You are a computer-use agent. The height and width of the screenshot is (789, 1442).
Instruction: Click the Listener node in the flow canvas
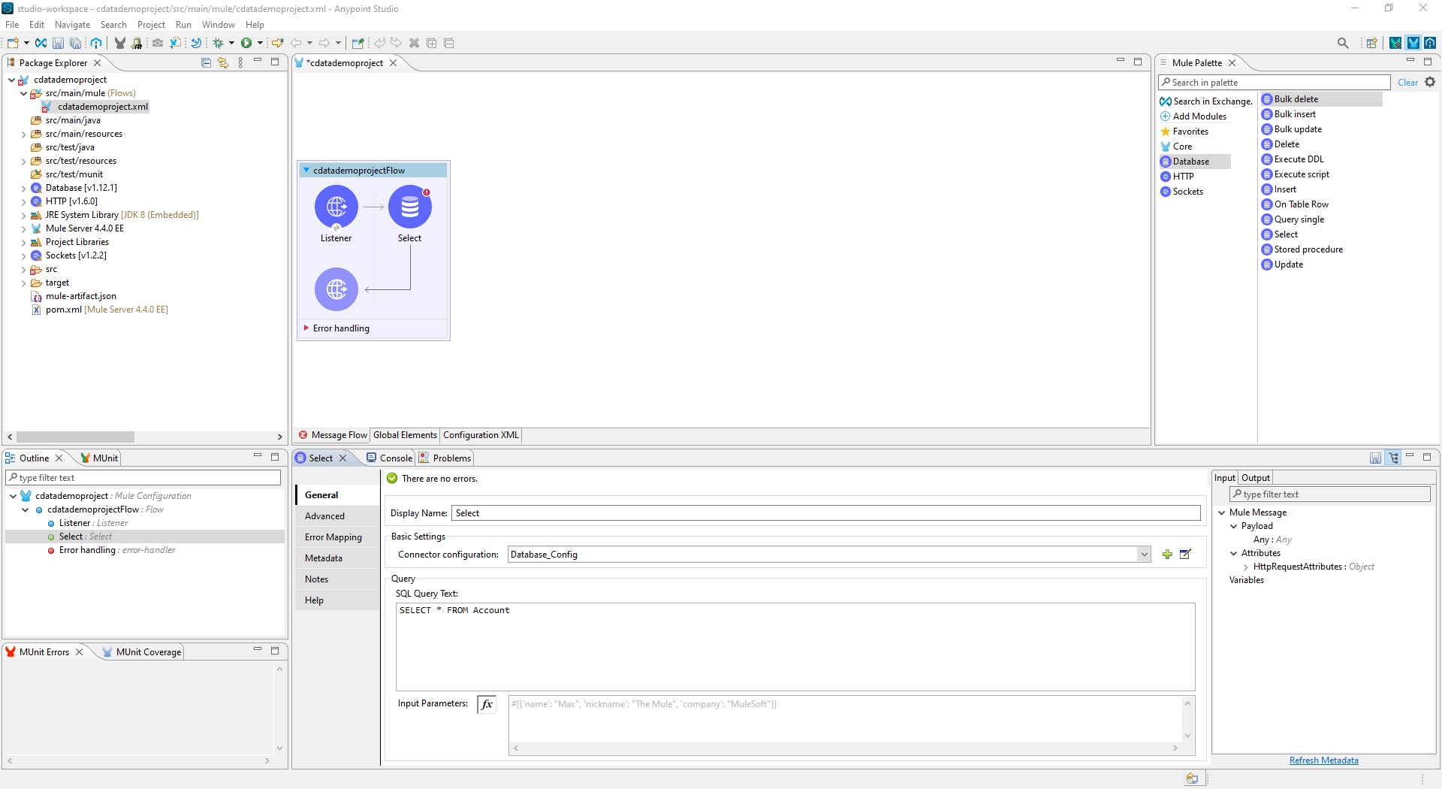pyautogui.click(x=336, y=207)
